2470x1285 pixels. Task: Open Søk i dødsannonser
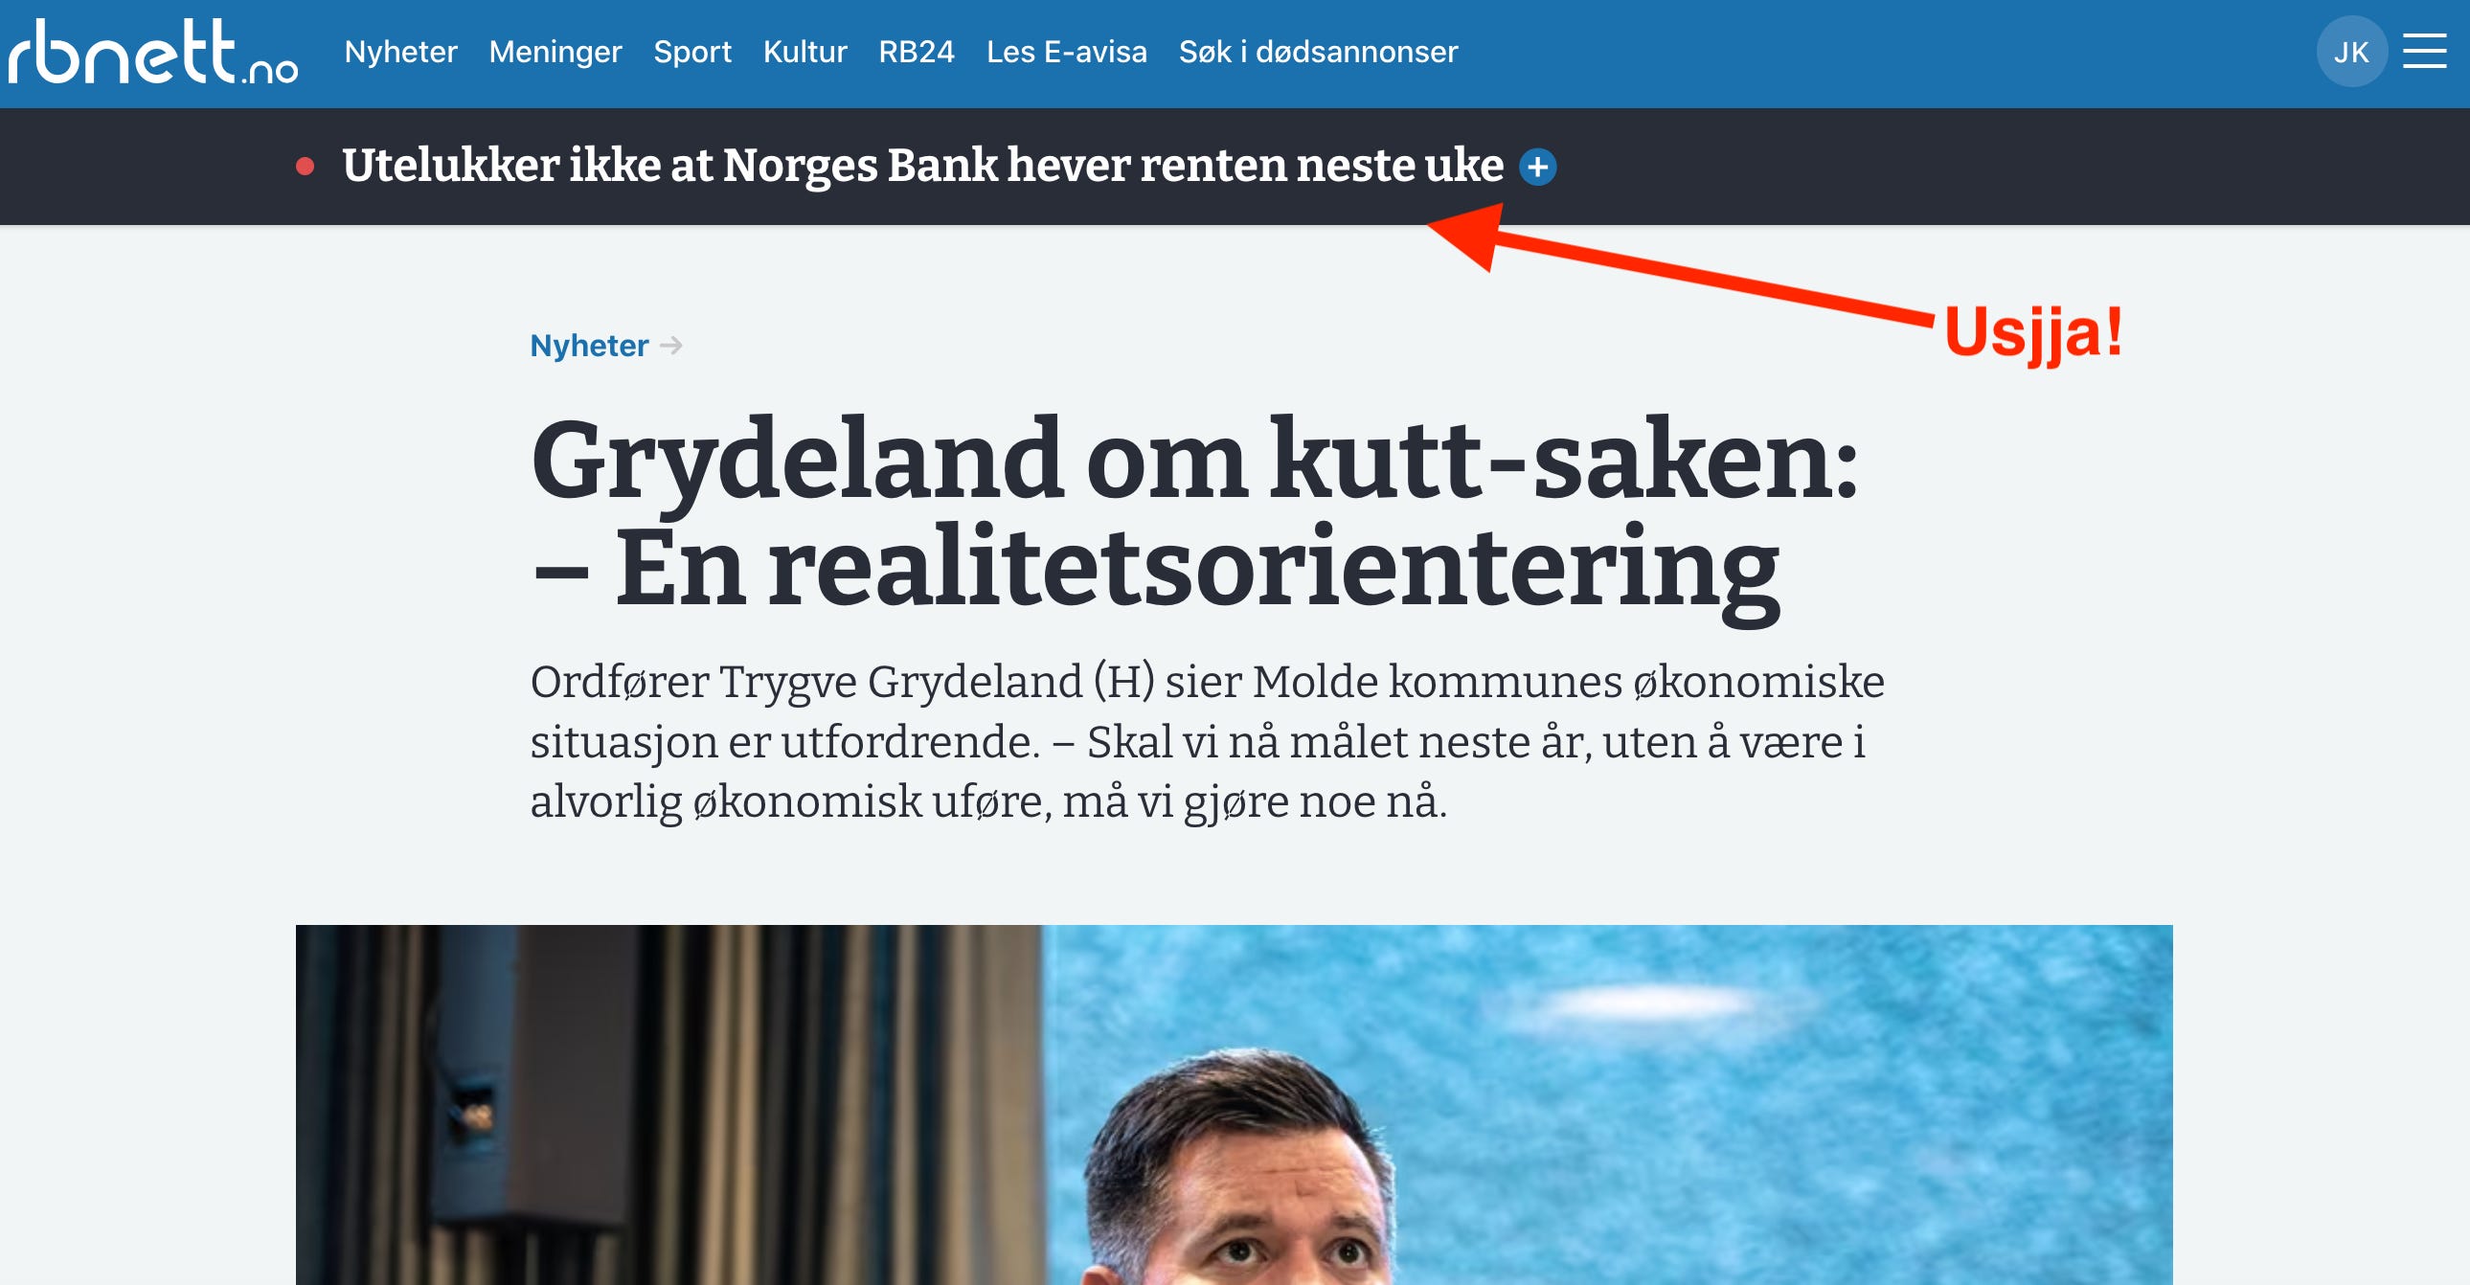click(x=1318, y=52)
